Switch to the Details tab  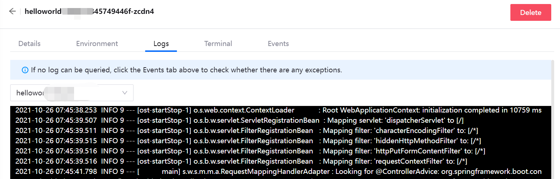[30, 44]
